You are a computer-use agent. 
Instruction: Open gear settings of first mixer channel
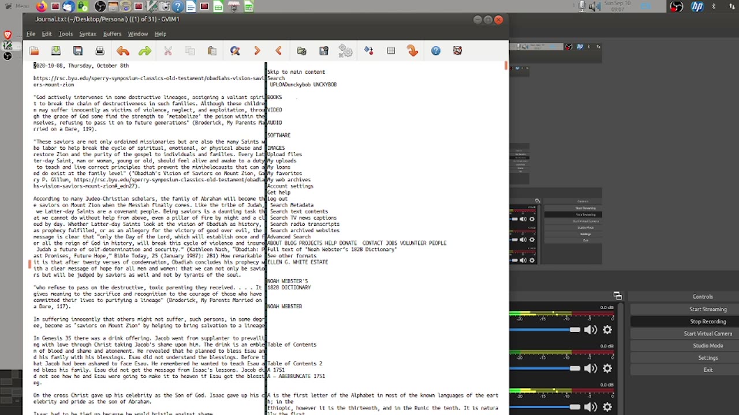(x=607, y=330)
